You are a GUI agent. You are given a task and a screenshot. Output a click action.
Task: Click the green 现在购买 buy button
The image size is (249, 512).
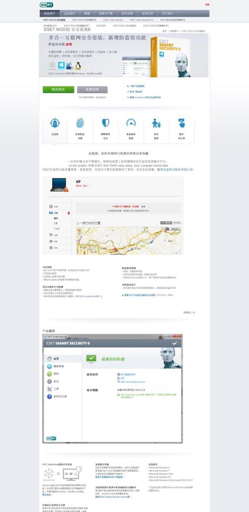58,90
